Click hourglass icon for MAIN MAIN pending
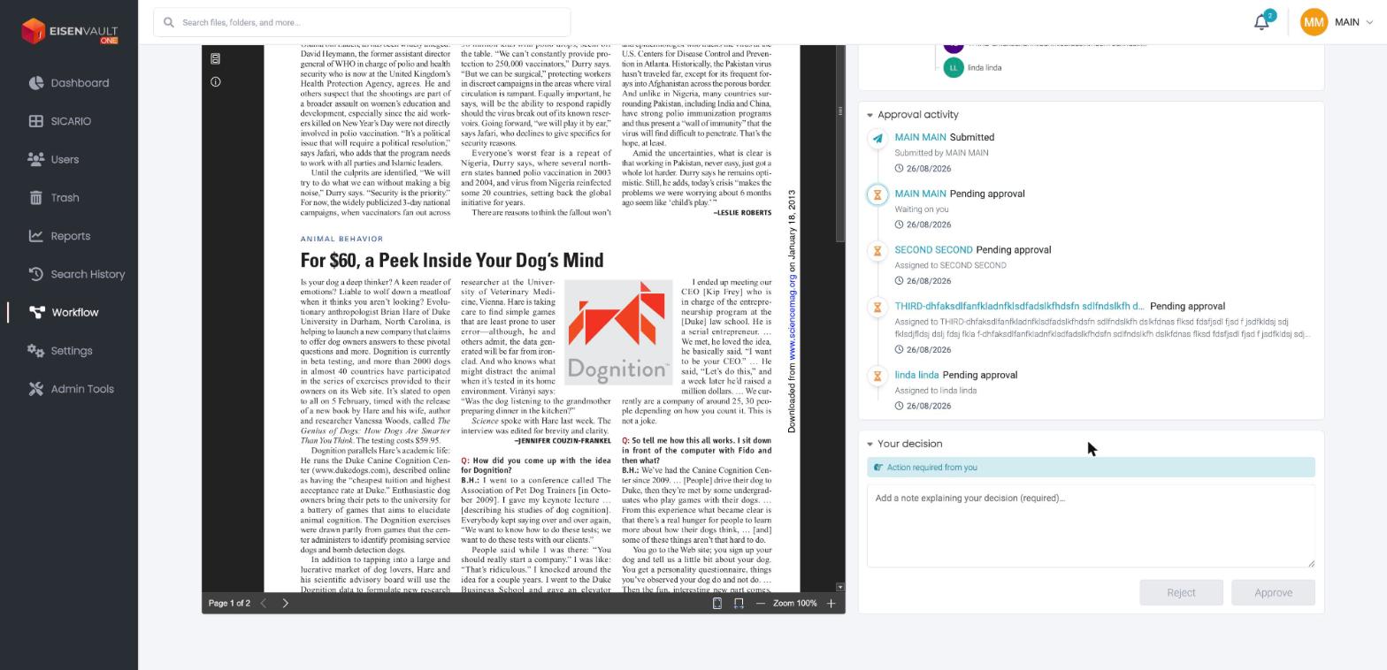The width and height of the screenshot is (1387, 670). 877,195
